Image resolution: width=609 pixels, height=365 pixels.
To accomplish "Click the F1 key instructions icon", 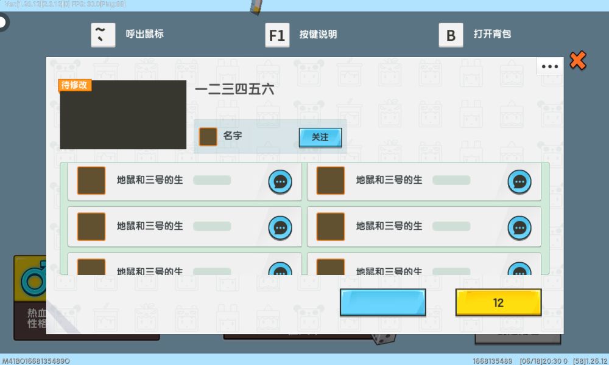I will [x=276, y=35].
